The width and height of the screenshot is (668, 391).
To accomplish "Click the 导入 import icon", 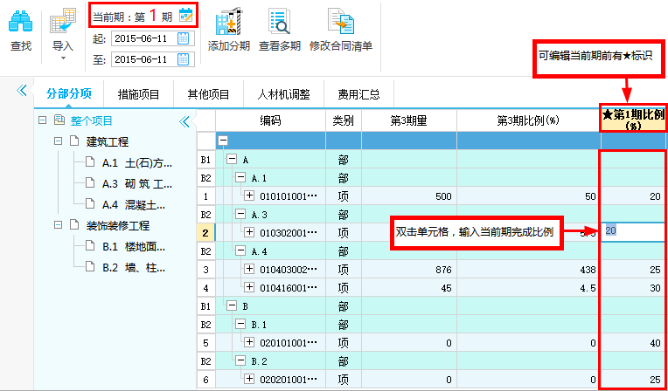I will (x=62, y=21).
